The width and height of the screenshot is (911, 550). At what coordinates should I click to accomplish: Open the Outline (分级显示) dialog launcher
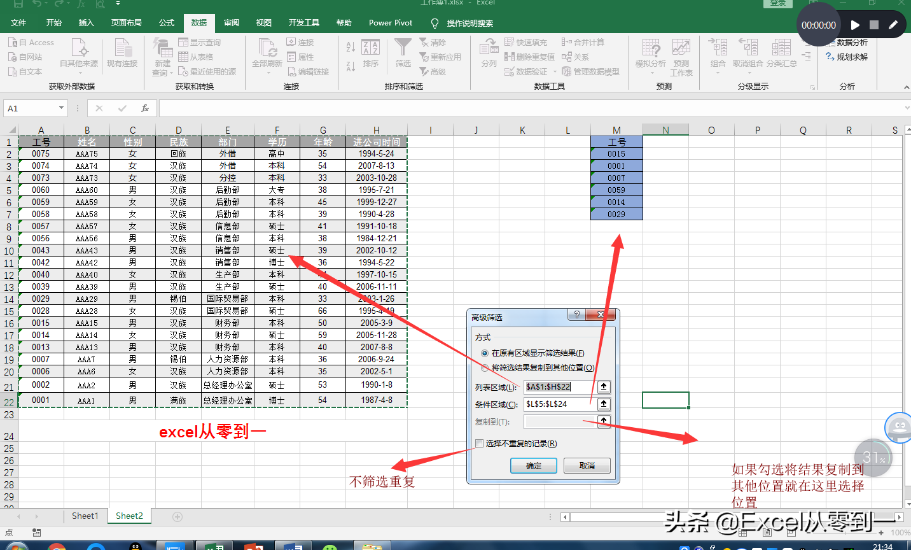point(812,87)
